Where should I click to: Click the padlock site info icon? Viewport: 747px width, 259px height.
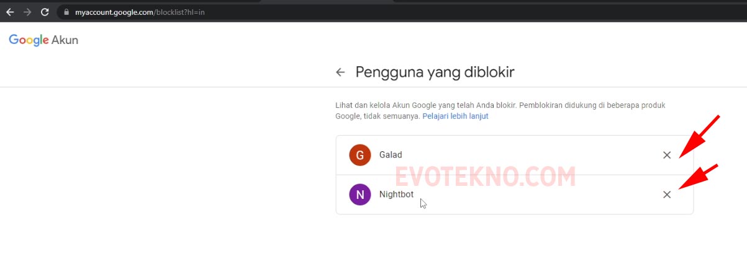coord(67,12)
